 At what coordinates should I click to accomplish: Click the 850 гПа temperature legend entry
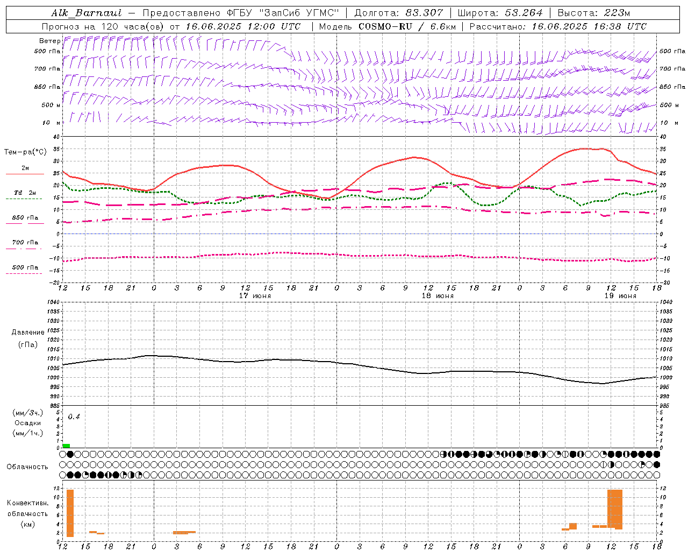click(x=25, y=218)
